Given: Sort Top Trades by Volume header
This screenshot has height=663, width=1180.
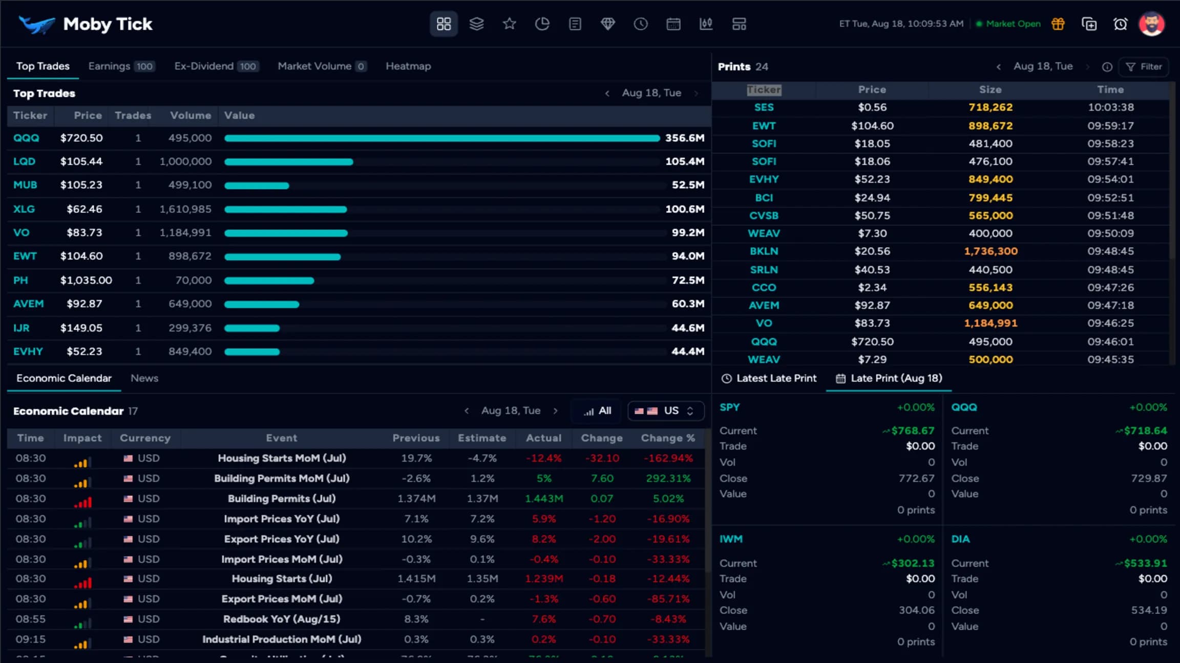Looking at the screenshot, I should point(191,116).
